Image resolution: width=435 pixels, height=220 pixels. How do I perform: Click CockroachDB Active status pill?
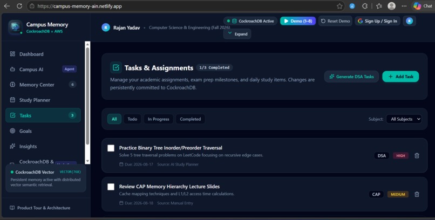click(250, 21)
